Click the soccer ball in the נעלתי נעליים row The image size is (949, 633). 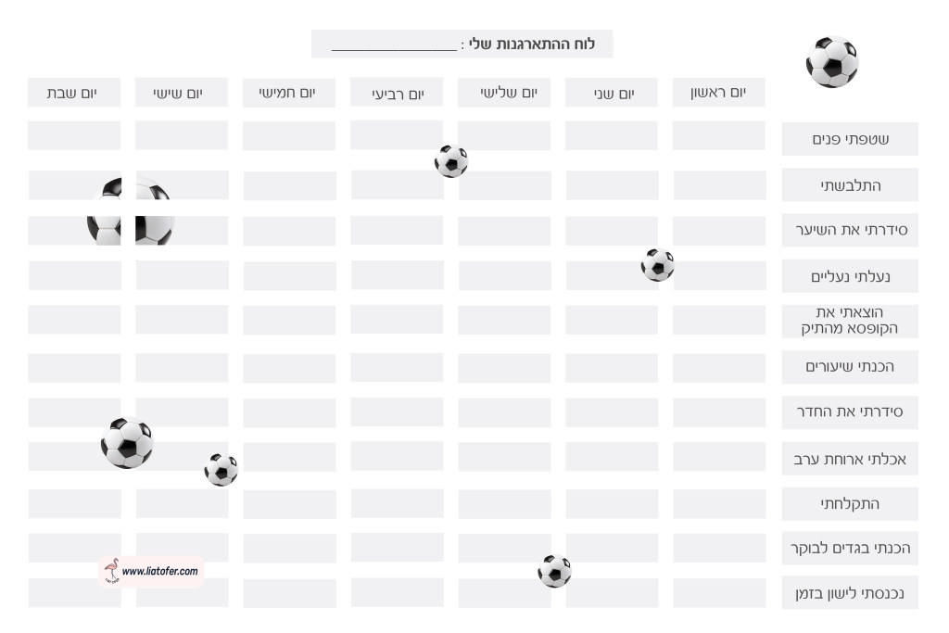(x=657, y=265)
